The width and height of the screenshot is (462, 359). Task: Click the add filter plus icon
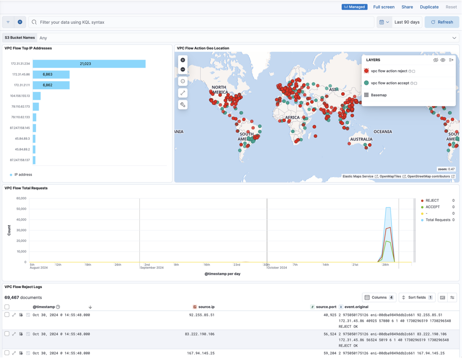(20, 22)
